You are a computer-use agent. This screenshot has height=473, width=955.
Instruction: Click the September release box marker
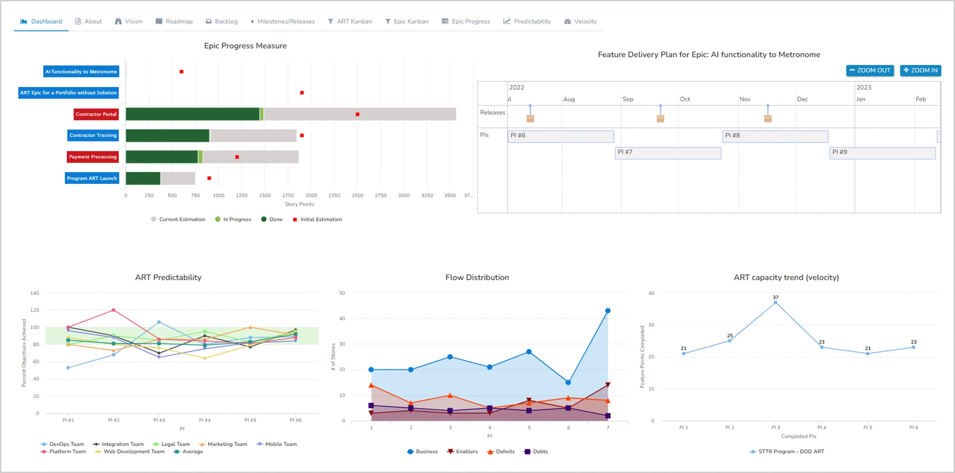pos(660,118)
